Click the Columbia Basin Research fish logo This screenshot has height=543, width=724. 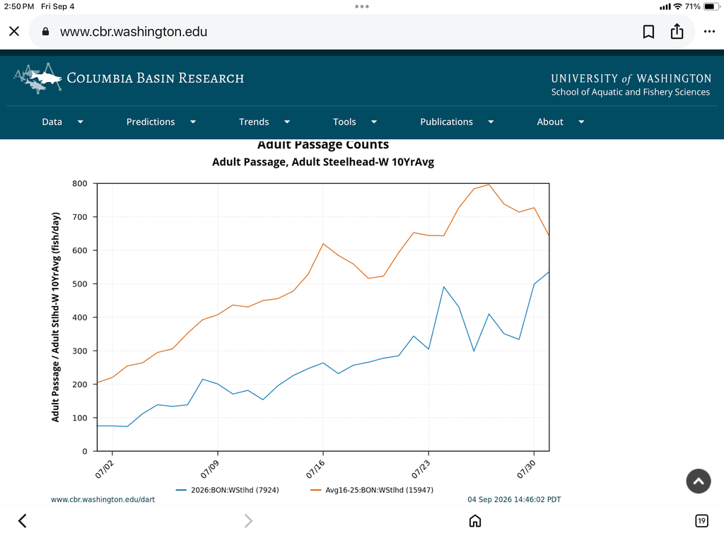coord(38,78)
